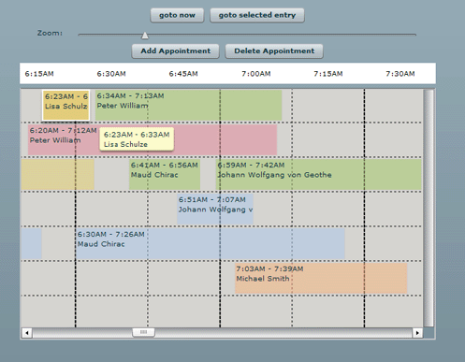Click the 7:30AM time header label
This screenshot has width=465, height=362.
click(400, 74)
